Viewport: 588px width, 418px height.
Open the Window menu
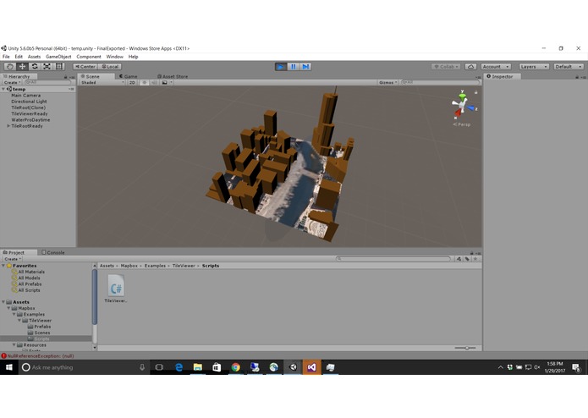coord(115,57)
